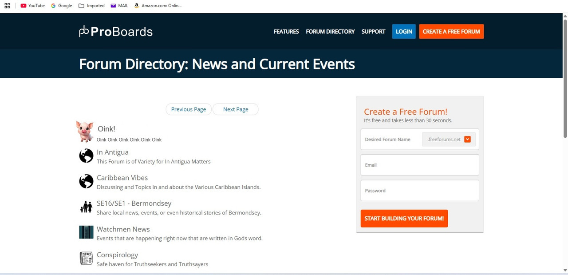Open the SE16/SE1 - Bermondsey forum link
This screenshot has width=568, height=275.
click(134, 203)
